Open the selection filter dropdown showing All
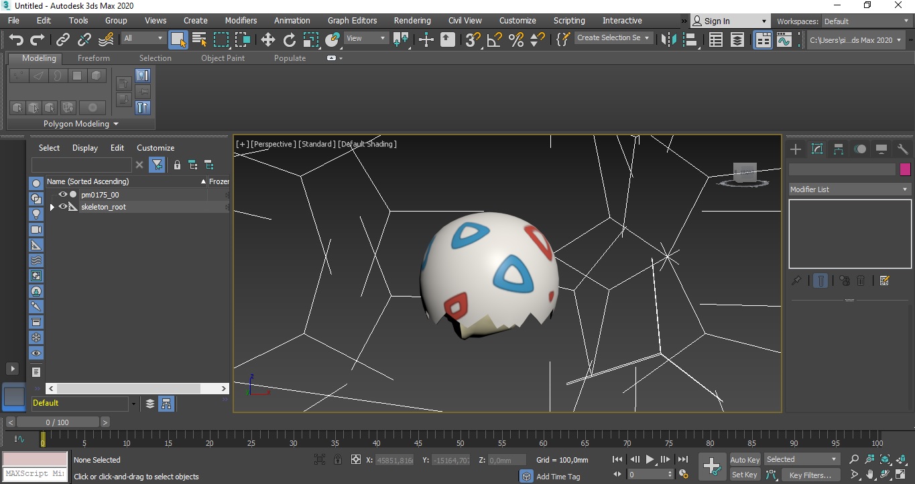The width and height of the screenshot is (915, 484). coord(143,39)
